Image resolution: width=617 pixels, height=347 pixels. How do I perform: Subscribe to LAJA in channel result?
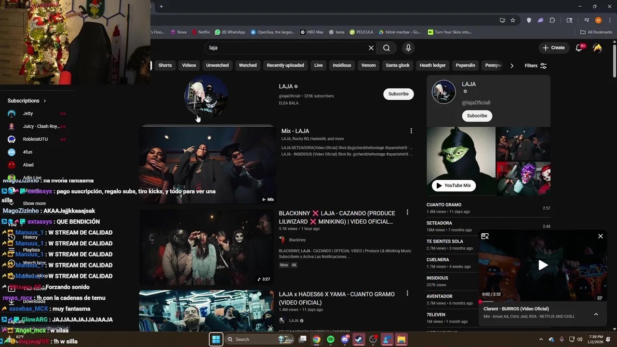point(399,94)
